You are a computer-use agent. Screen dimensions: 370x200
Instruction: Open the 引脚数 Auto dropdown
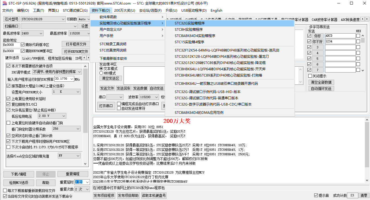[84, 19]
